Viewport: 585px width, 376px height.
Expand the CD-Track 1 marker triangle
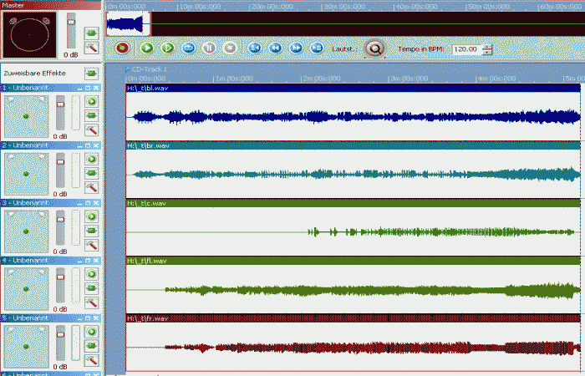128,69
